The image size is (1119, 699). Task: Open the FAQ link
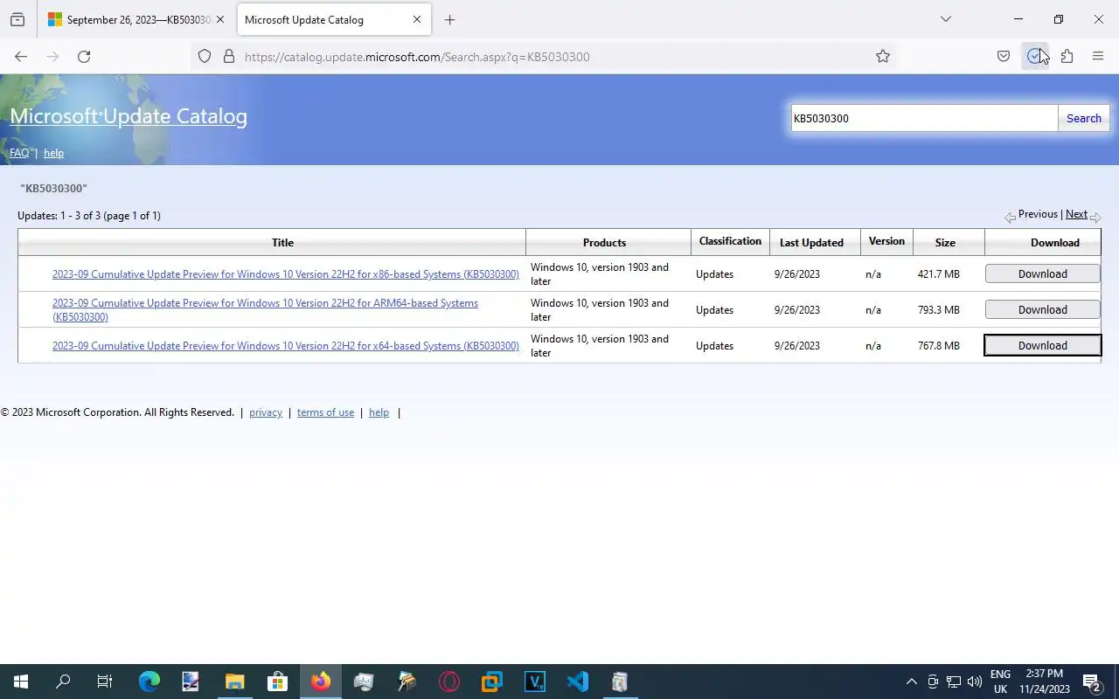19,153
